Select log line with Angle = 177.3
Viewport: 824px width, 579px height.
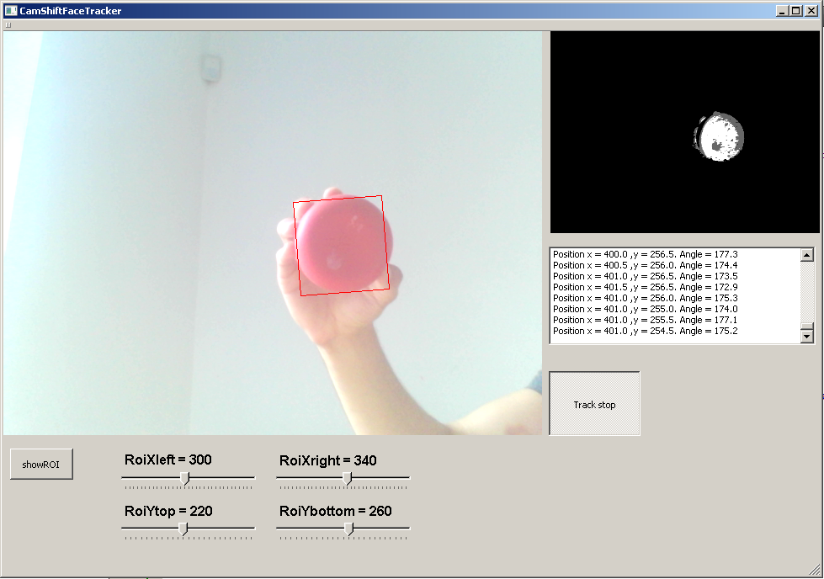click(646, 254)
